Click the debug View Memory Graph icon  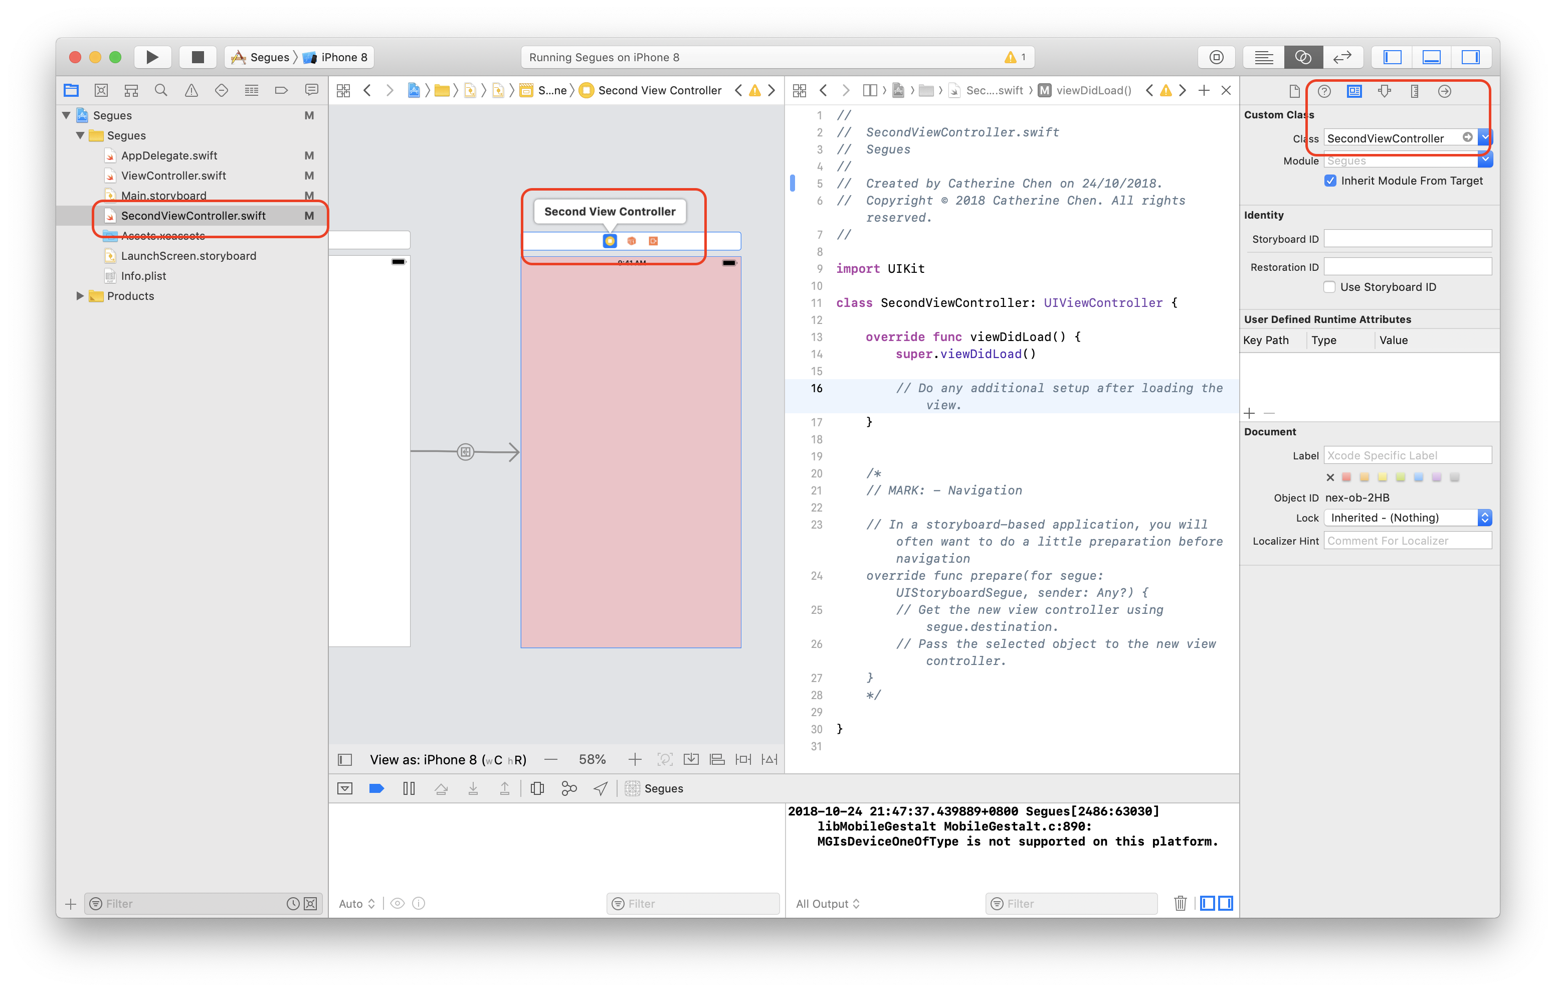[568, 788]
